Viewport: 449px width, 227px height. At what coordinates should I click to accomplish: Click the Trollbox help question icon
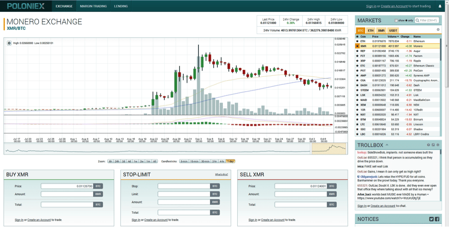429,145
